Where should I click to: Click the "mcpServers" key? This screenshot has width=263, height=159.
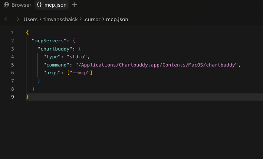[49, 41]
